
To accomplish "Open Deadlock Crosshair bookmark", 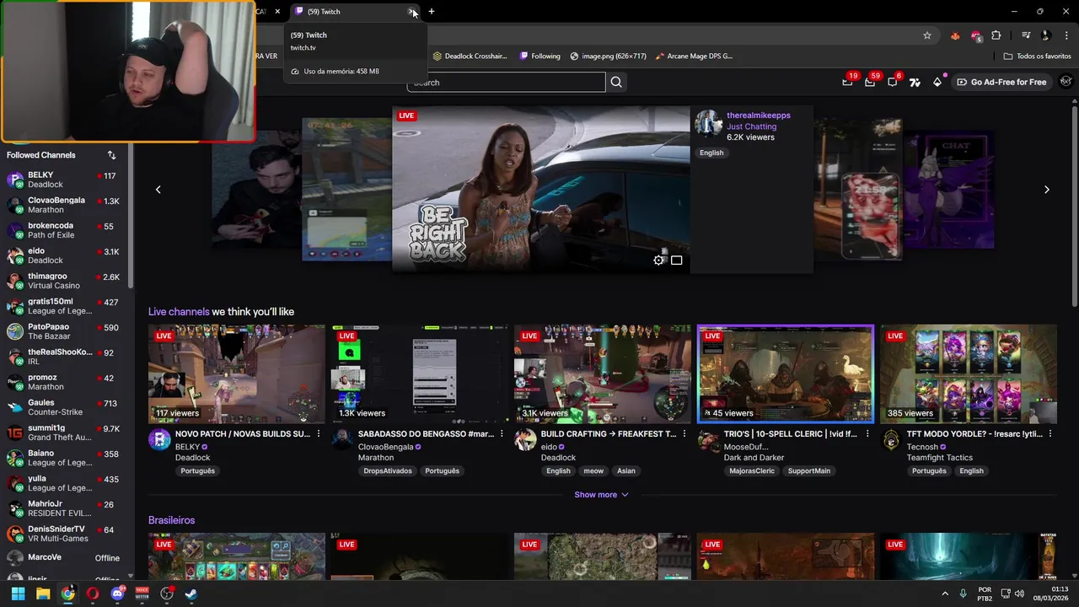I will (470, 56).
